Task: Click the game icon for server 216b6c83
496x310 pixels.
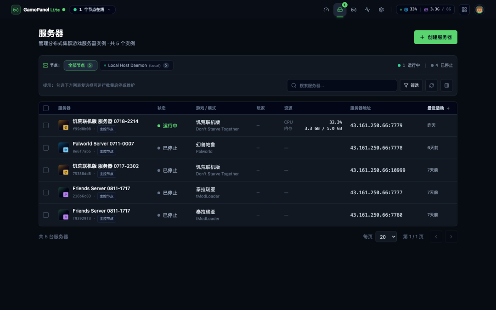Action: [63, 192]
